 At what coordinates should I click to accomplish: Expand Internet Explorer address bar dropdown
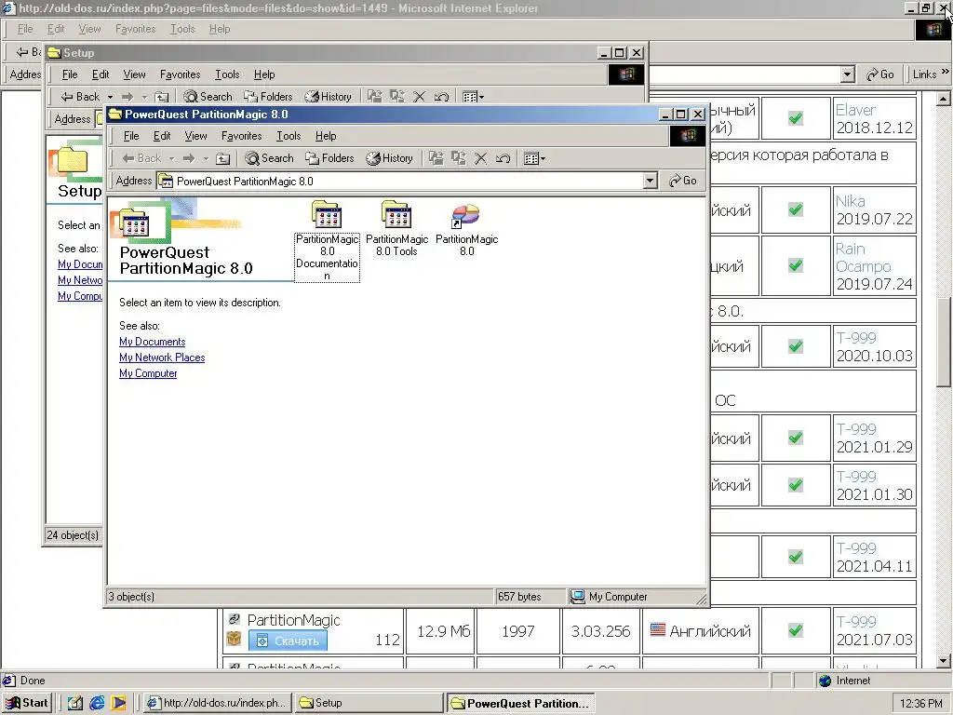[848, 74]
